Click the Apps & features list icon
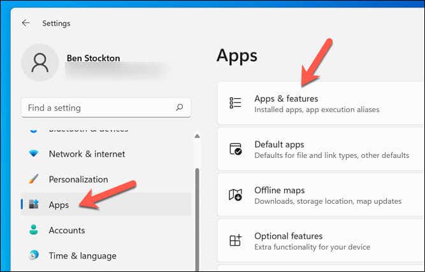 point(235,103)
